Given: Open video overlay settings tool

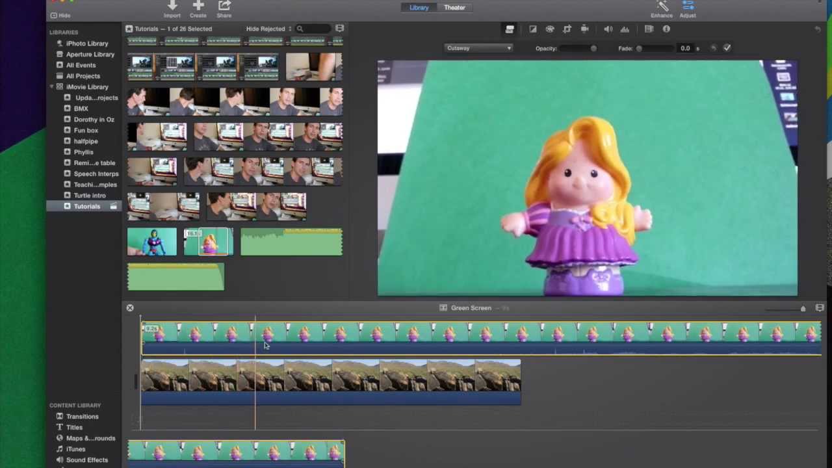Looking at the screenshot, I should 510,29.
